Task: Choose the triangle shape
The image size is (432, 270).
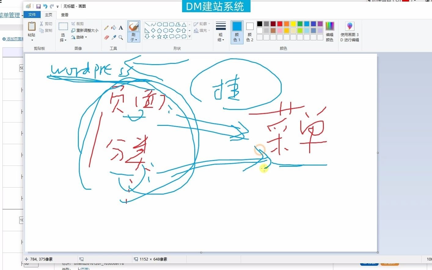Action: point(184,24)
